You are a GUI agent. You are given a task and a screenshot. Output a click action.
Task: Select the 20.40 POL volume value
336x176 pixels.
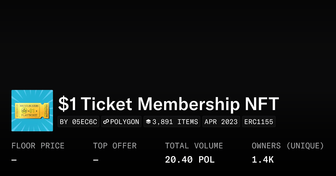190,160
